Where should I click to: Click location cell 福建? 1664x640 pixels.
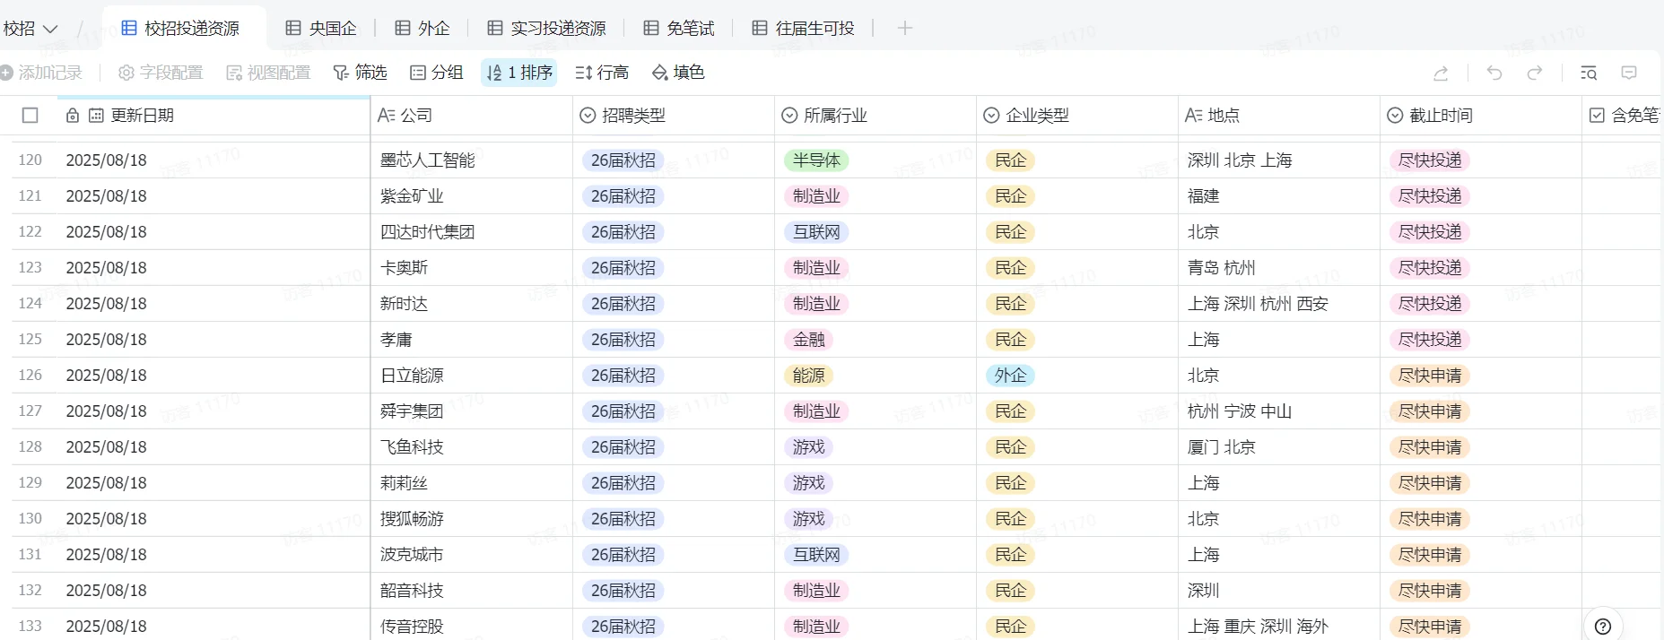pyautogui.click(x=1279, y=196)
